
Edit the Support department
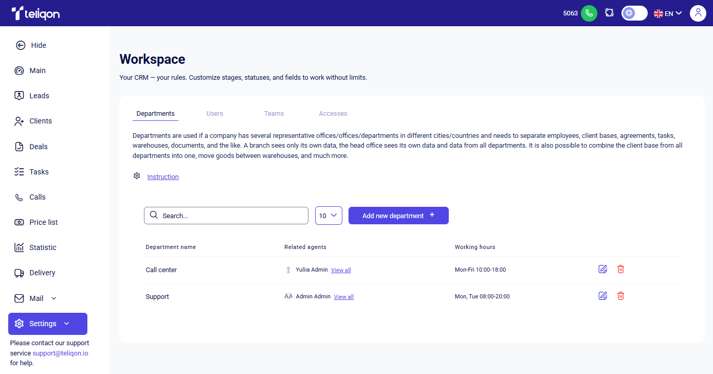[602, 296]
